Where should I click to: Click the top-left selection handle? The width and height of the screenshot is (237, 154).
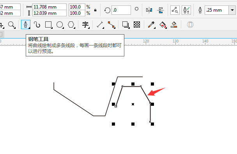[x=113, y=84]
